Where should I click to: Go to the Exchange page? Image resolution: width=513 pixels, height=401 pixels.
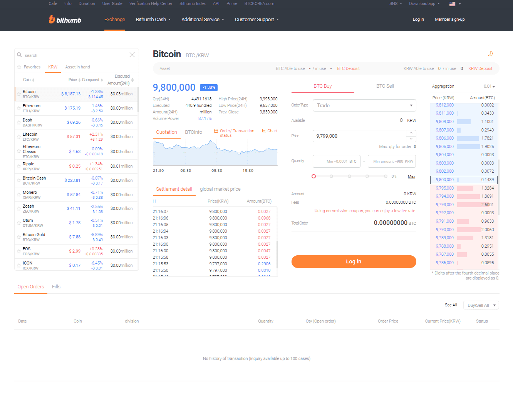point(115,20)
